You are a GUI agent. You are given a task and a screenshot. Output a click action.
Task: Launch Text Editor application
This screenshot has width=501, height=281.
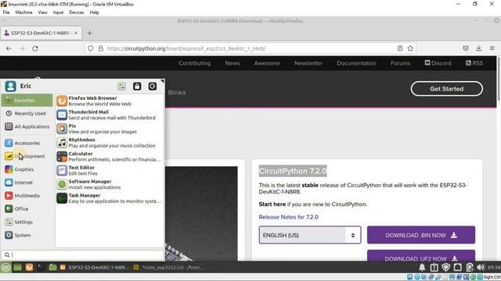pos(110,170)
